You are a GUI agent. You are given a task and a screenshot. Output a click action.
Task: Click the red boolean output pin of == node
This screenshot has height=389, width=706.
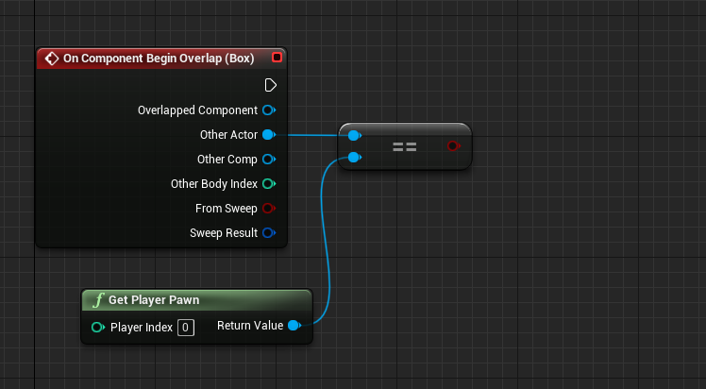453,145
